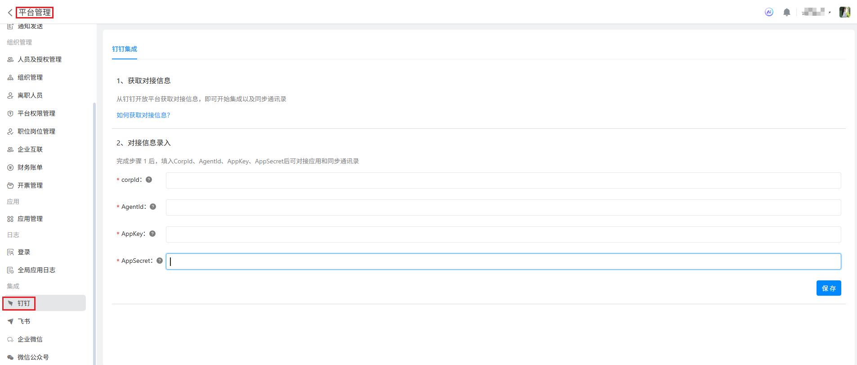
Task: Expand the username dropdown arrow
Action: pyautogui.click(x=830, y=13)
